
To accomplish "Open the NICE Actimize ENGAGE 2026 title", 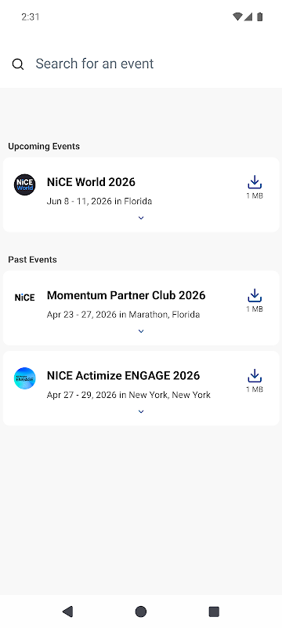I will pos(124,376).
